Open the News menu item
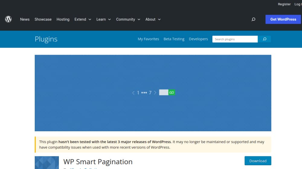302x169 pixels. 25,19
